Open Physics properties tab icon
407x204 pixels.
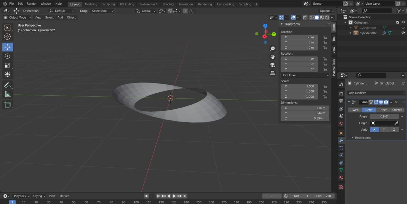[x=341, y=155]
